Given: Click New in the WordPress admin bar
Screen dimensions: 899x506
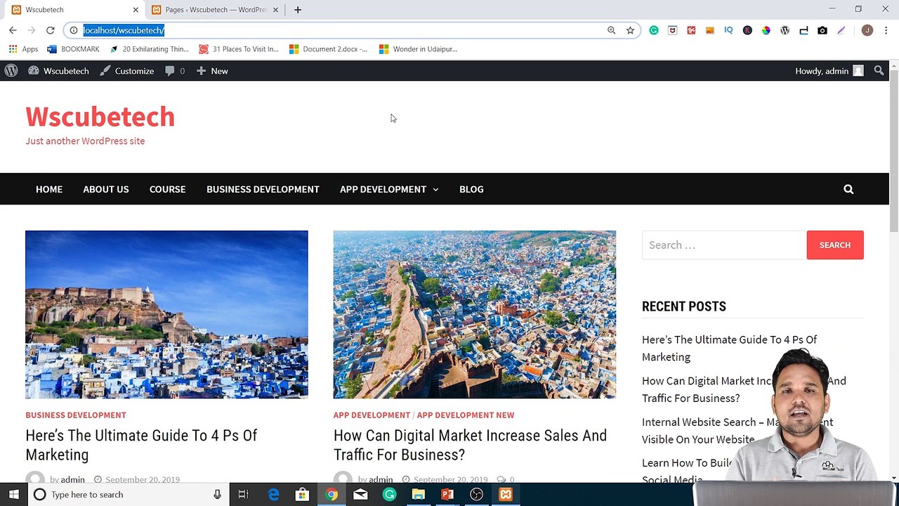Looking at the screenshot, I should pos(212,71).
